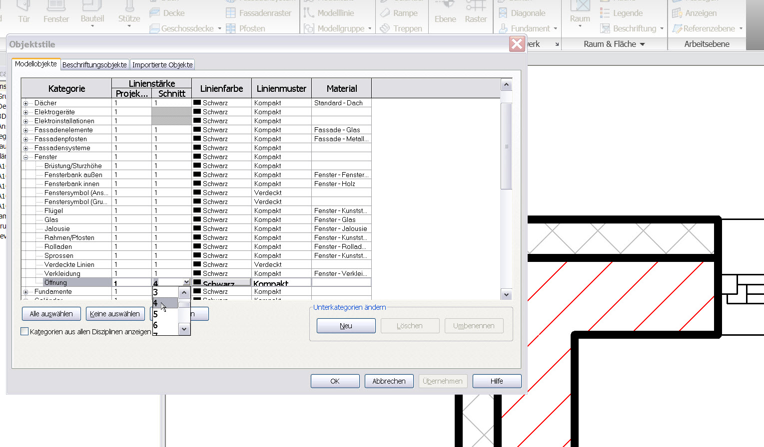Choose the Treppen tool
Screen dimensions: 764x447
pyautogui.click(x=401, y=28)
